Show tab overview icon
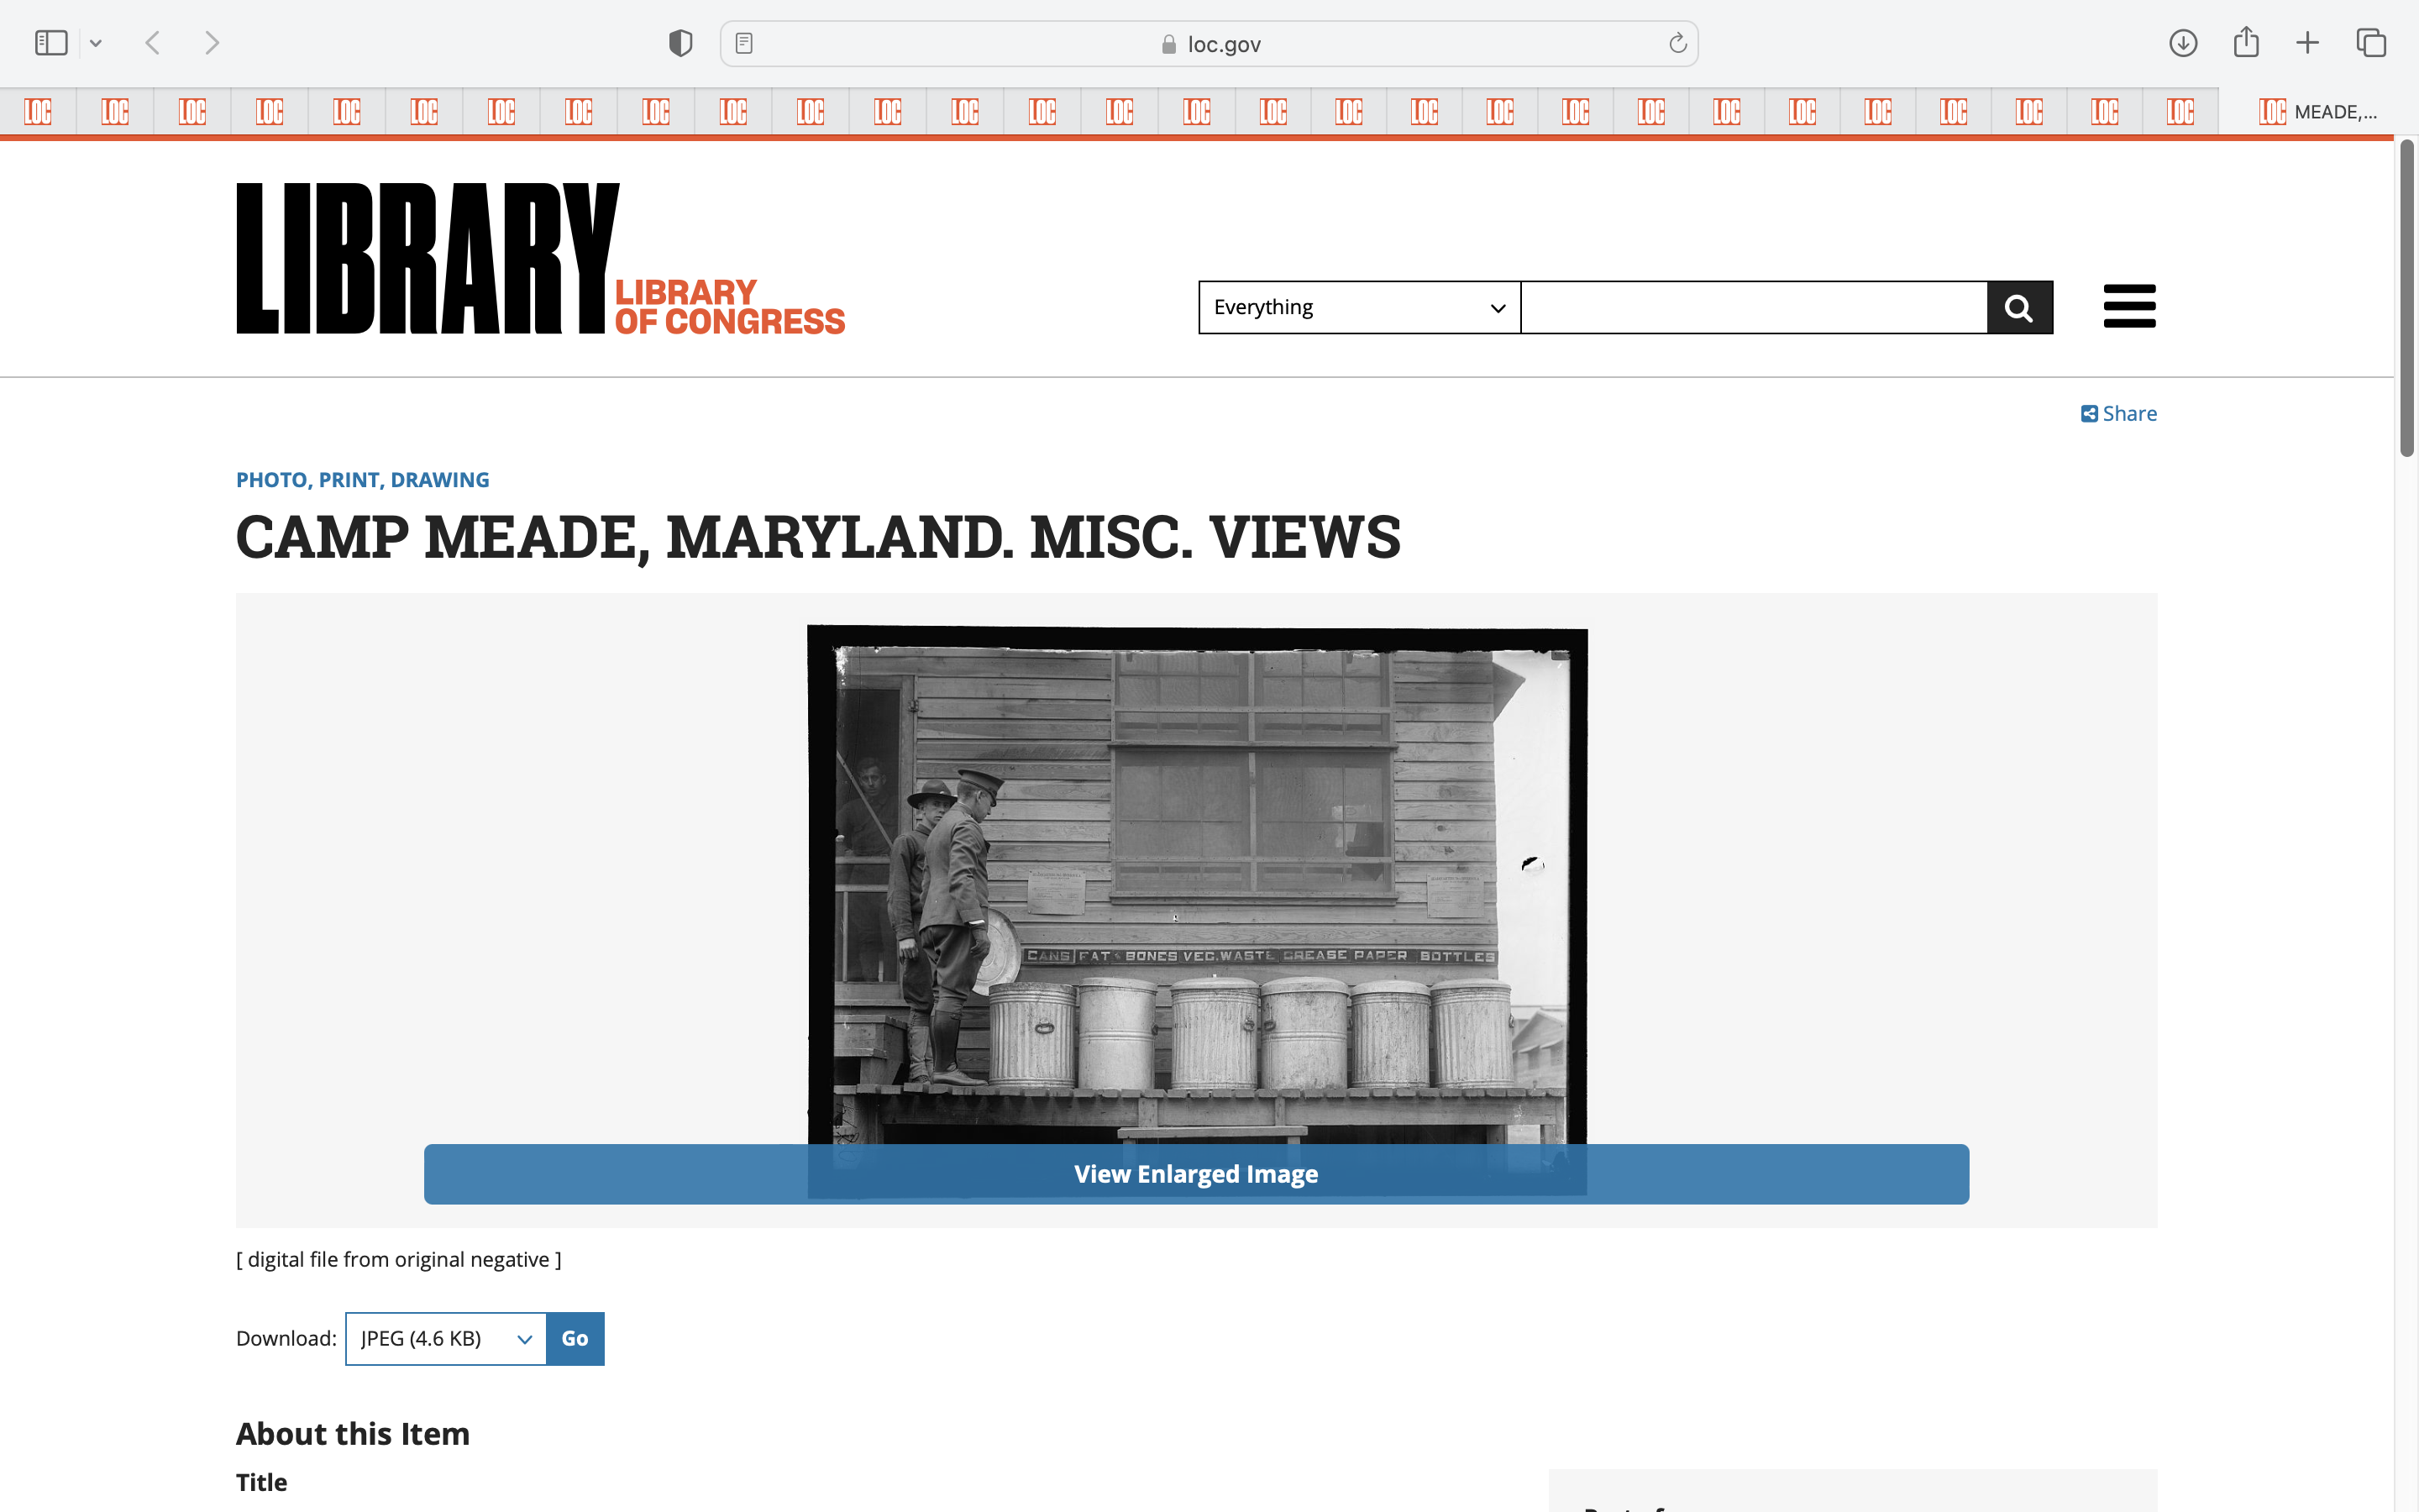Image resolution: width=2419 pixels, height=1512 pixels. [x=2371, y=43]
